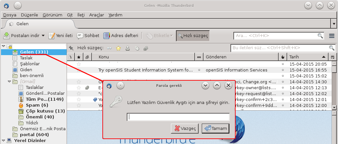
Task: Filter messages by attachment paperclip icon
Action: pos(146,48)
